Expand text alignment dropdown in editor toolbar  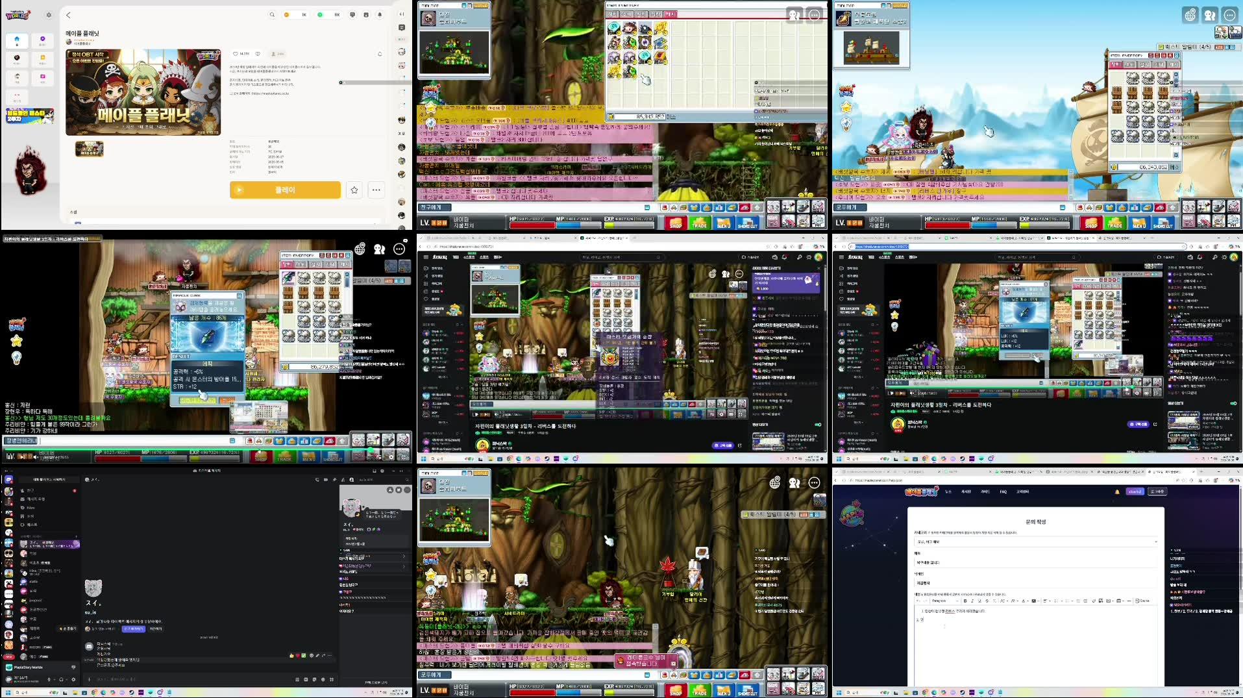1047,601
